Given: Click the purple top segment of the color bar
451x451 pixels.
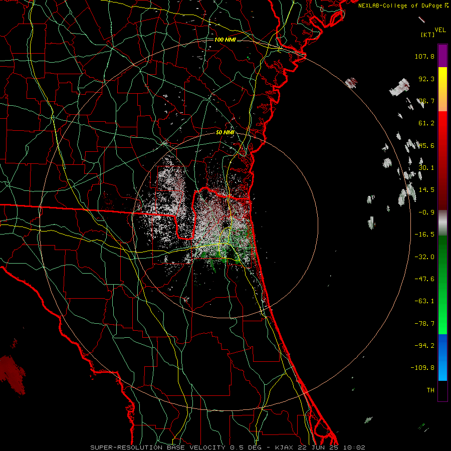Looking at the screenshot, I should (x=442, y=56).
